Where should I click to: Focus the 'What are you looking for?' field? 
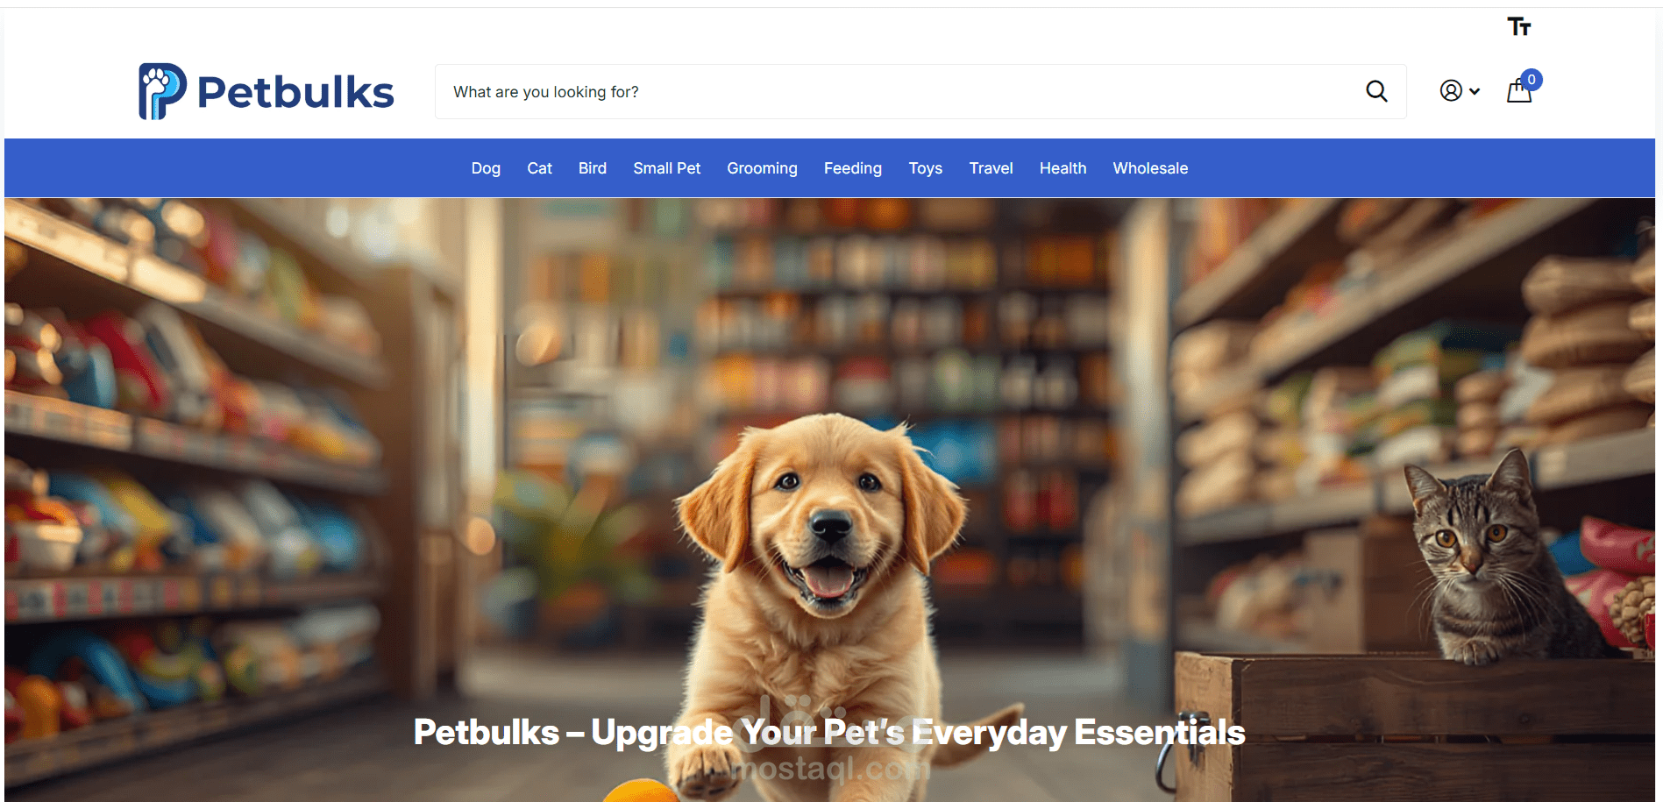click(903, 91)
